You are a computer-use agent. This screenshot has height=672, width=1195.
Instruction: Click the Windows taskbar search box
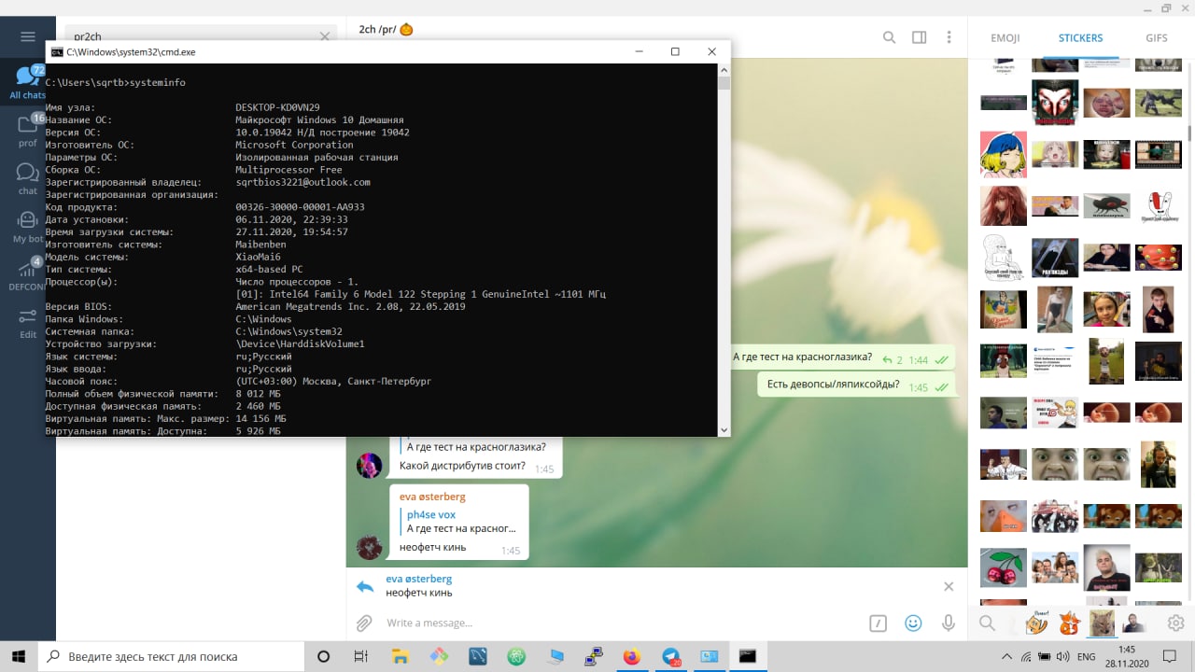(x=173, y=656)
